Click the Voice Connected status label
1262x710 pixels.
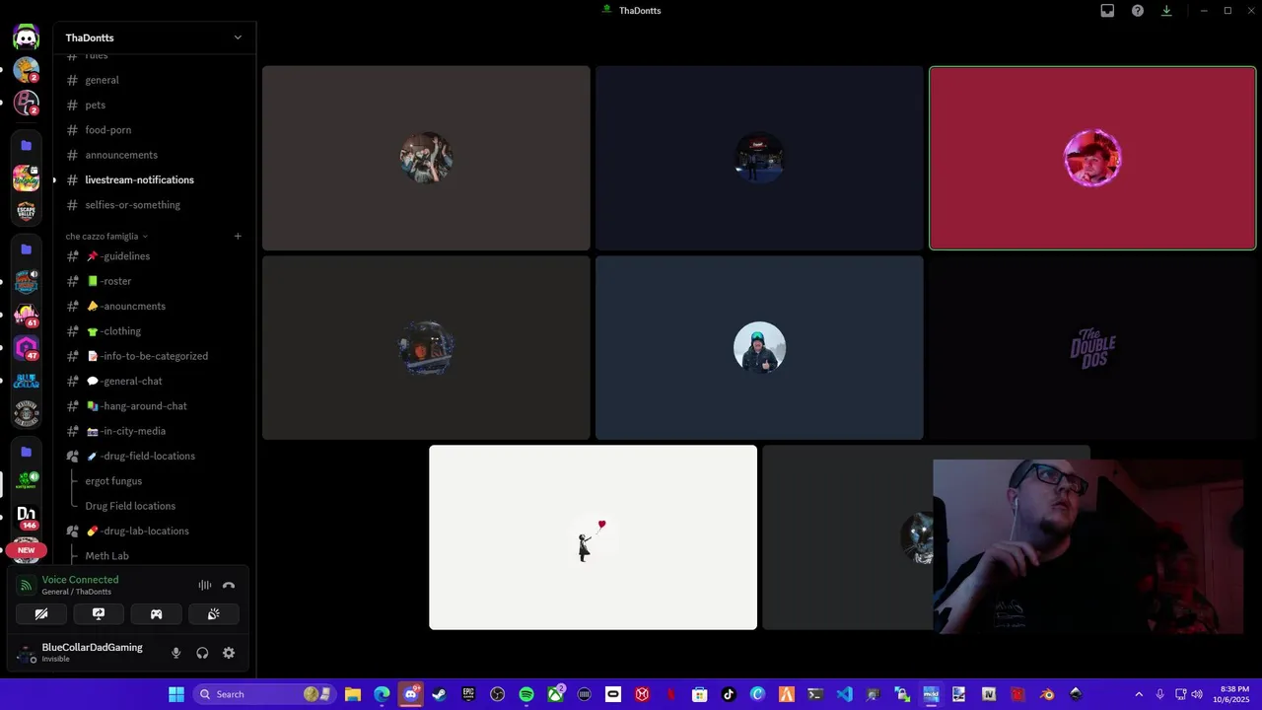[x=80, y=580]
